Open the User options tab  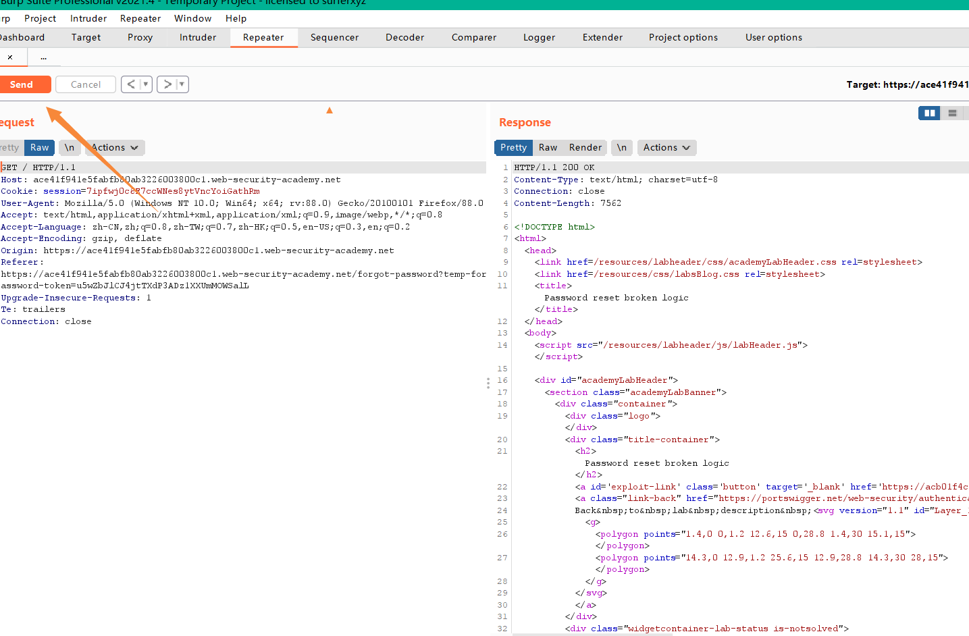773,37
